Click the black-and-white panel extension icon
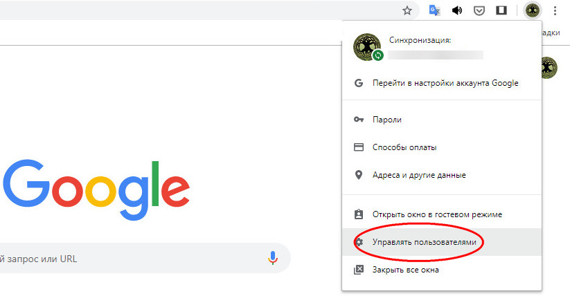Screen dimensions: 570x296 501,10
